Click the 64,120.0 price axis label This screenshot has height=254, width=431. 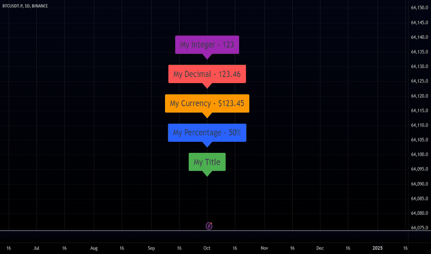pyautogui.click(x=419, y=96)
